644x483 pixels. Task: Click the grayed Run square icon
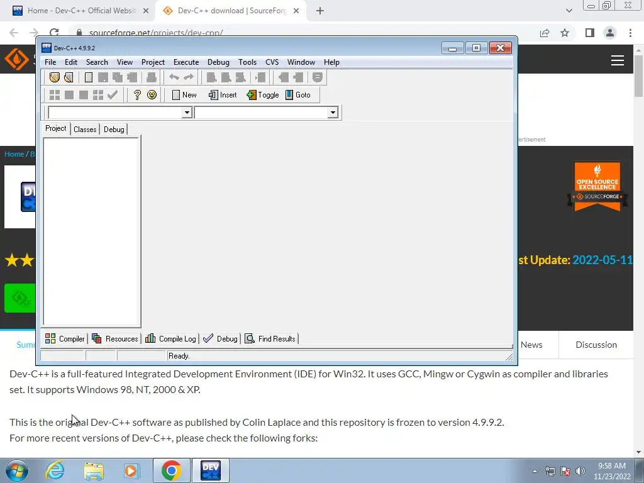69,95
